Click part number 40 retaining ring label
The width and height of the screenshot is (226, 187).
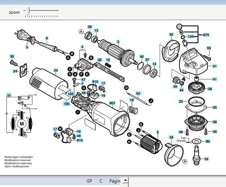[x=141, y=57]
